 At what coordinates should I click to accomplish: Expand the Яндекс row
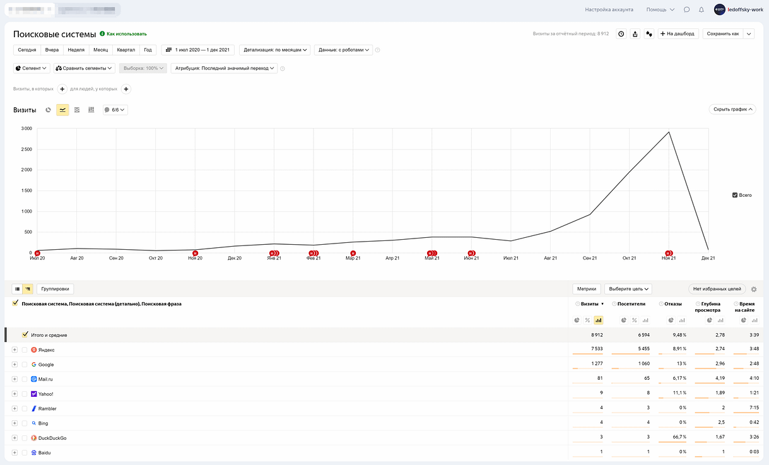[x=15, y=350]
